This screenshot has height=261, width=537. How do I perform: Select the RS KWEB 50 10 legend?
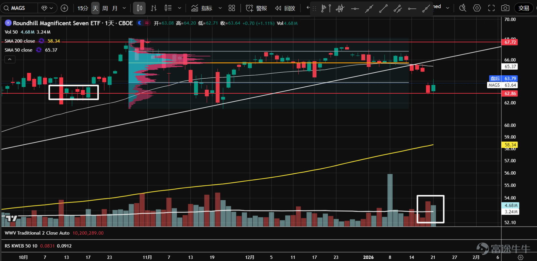click(21, 246)
